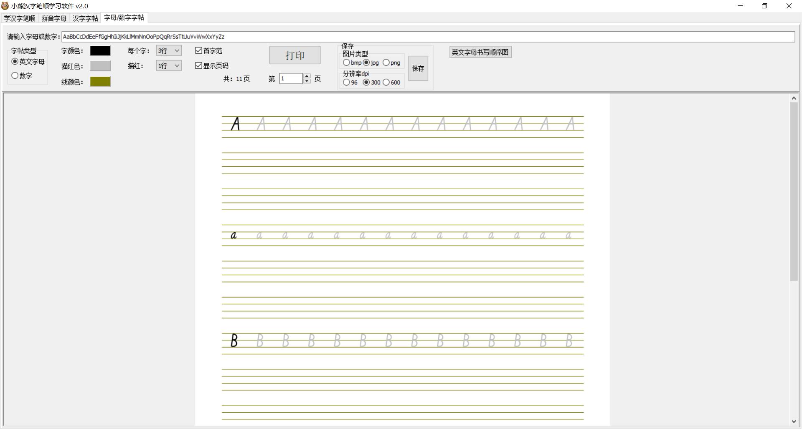Select png image type

tap(386, 63)
